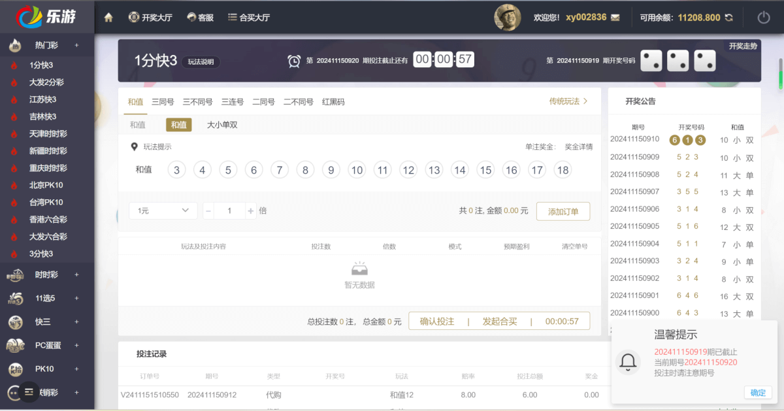Image resolution: width=784 pixels, height=411 pixels.
Task: Open the hamburger menu floating button
Action: 28,391
